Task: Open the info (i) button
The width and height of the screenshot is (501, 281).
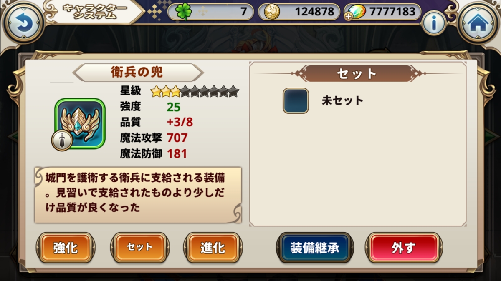Action: pos(434,23)
